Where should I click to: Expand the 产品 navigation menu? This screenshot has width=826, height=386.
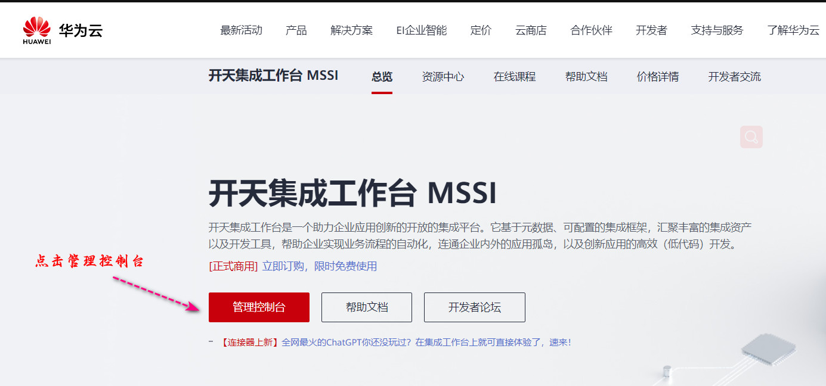[x=296, y=30]
